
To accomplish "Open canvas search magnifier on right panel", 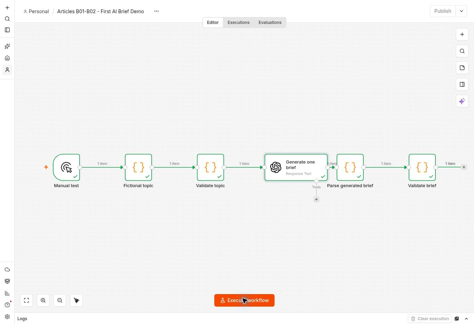I will [462, 51].
